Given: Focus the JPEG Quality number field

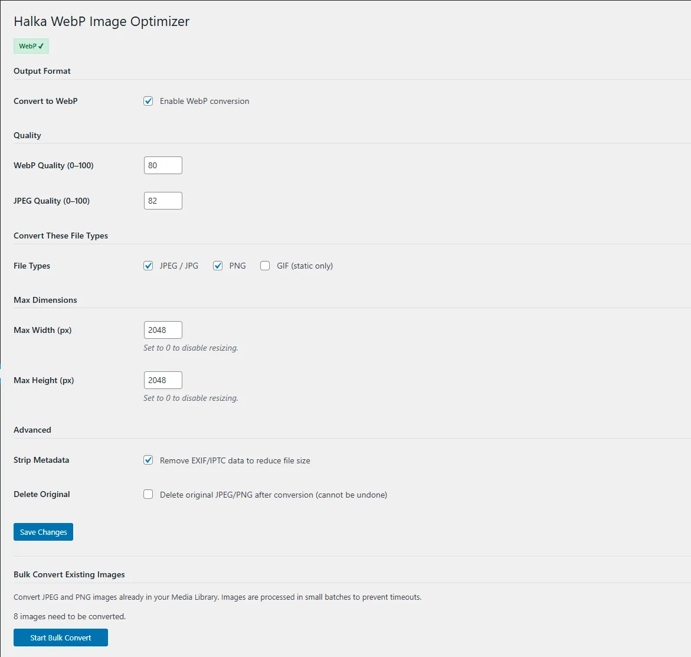Looking at the screenshot, I should tap(163, 201).
